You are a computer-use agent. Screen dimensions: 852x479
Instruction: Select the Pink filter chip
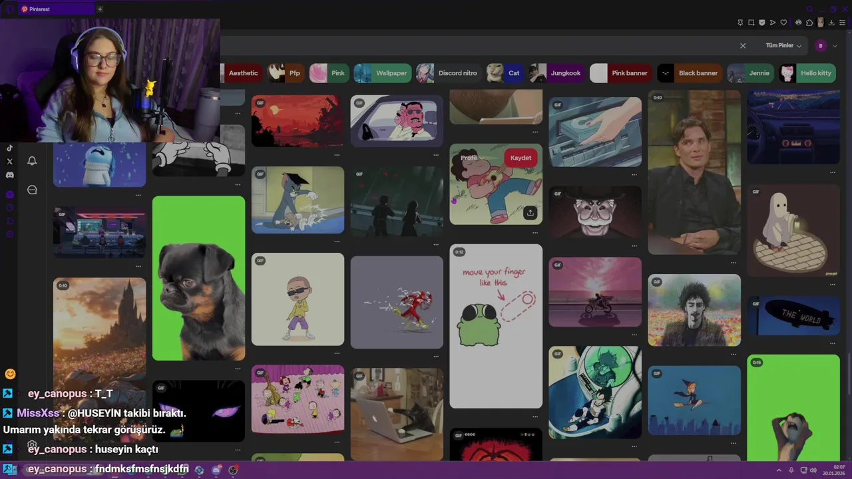coord(329,73)
